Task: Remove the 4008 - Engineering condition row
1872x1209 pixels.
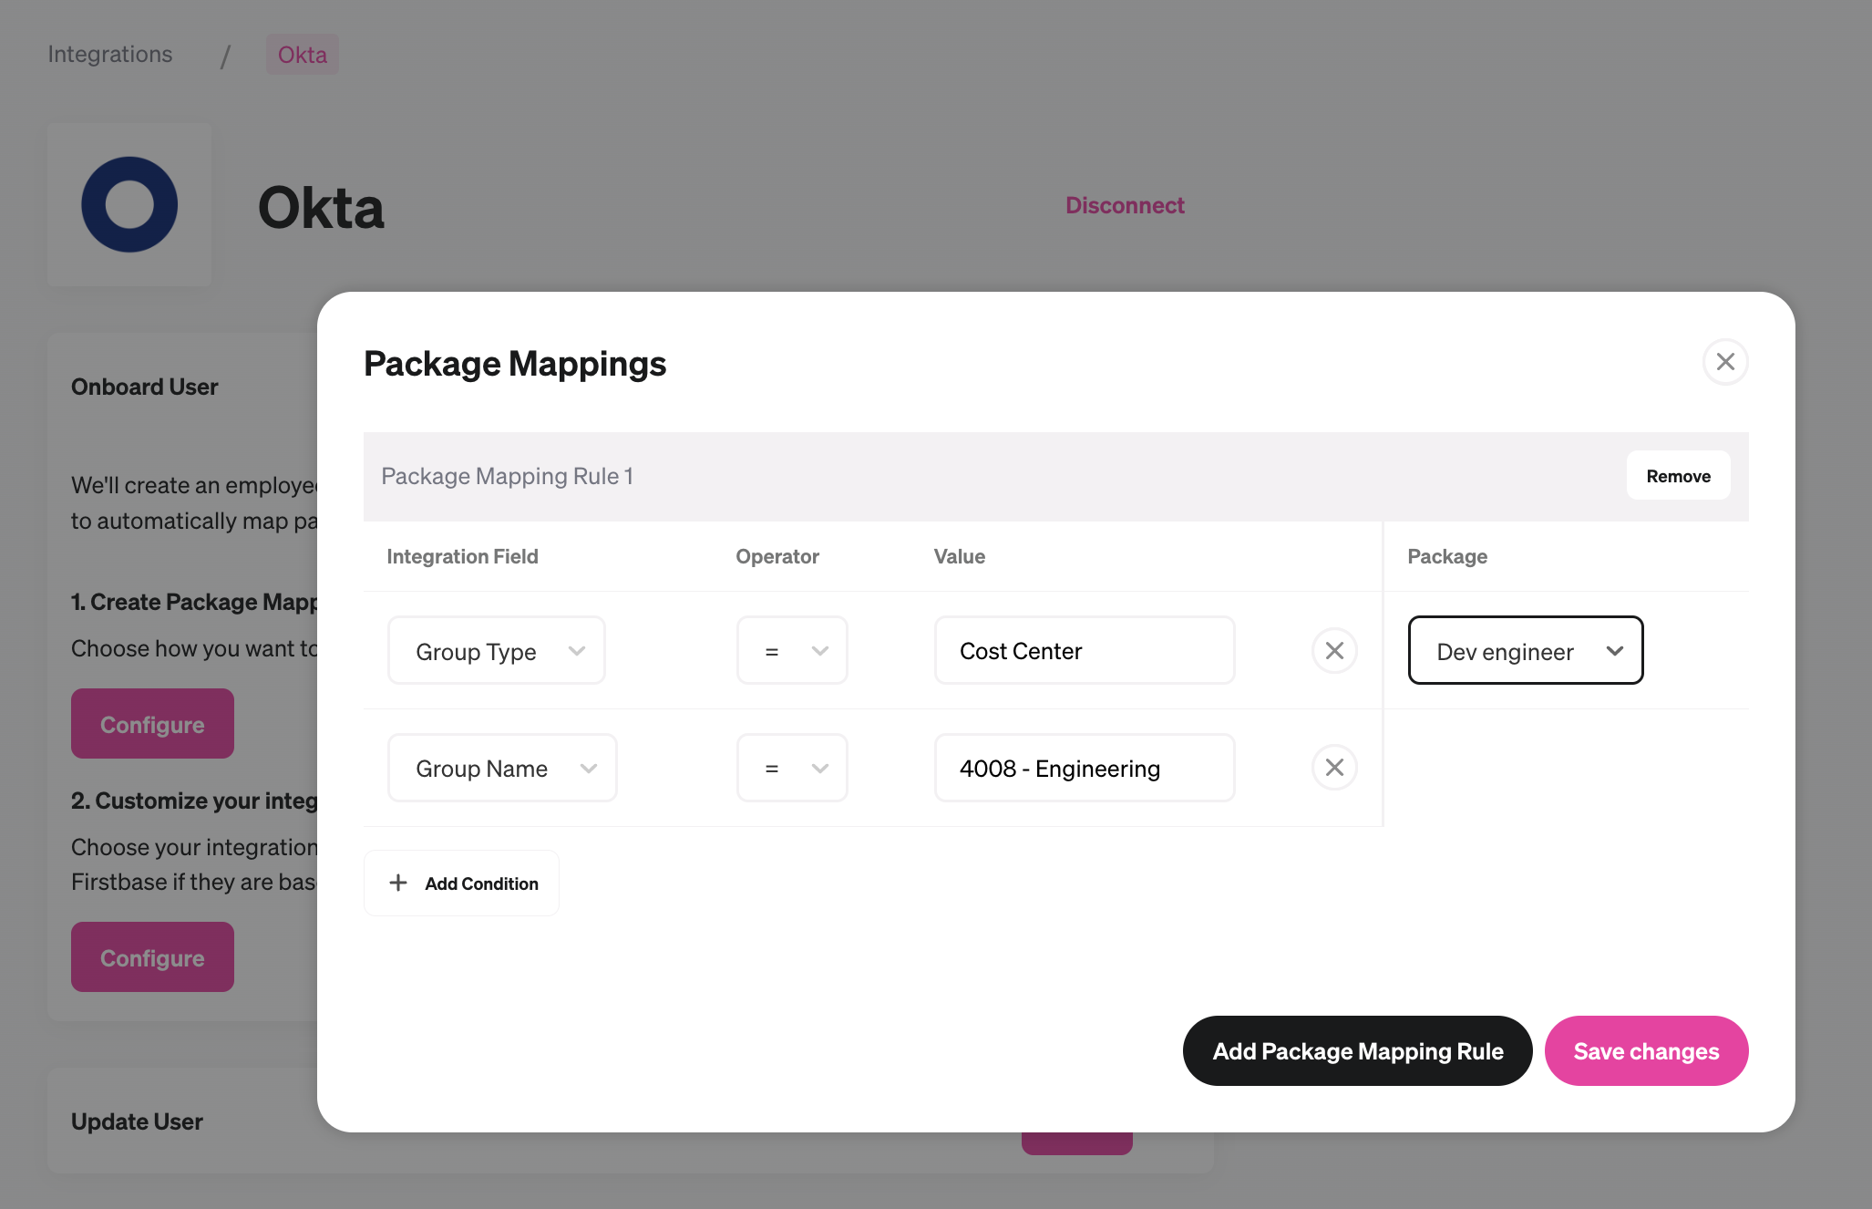Action: [1334, 768]
